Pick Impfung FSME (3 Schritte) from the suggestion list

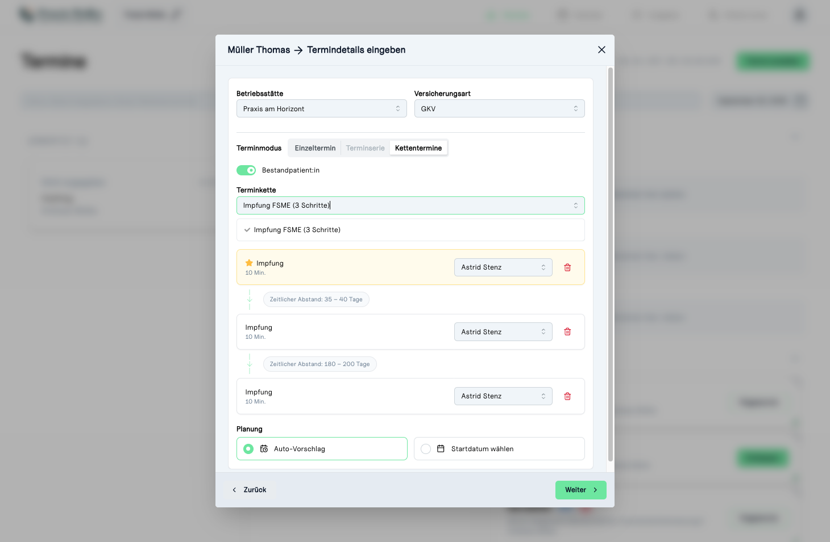click(x=410, y=230)
